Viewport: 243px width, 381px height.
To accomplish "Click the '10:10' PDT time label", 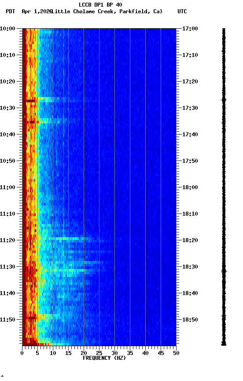I will pyautogui.click(x=7, y=55).
